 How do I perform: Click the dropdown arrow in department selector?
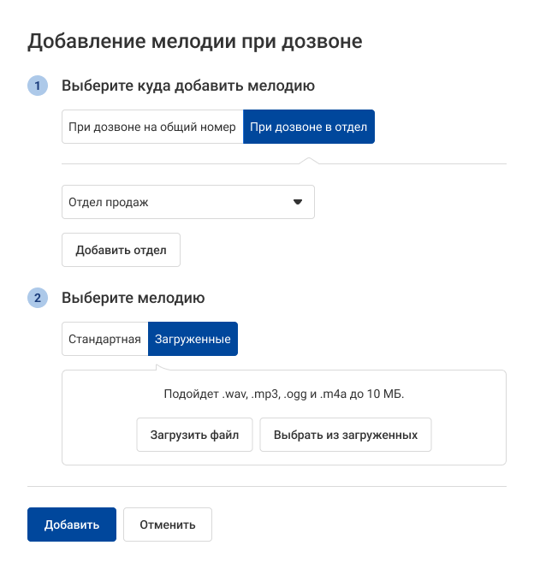[x=298, y=202]
